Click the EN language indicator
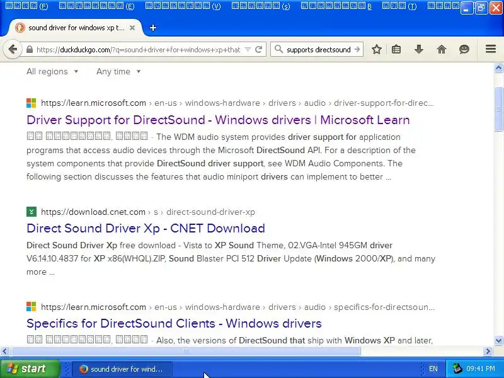 point(433,369)
